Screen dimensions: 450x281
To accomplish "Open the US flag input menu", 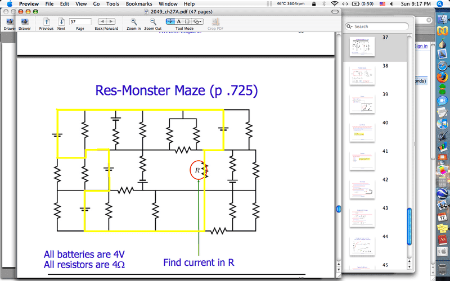I will 382,4.
